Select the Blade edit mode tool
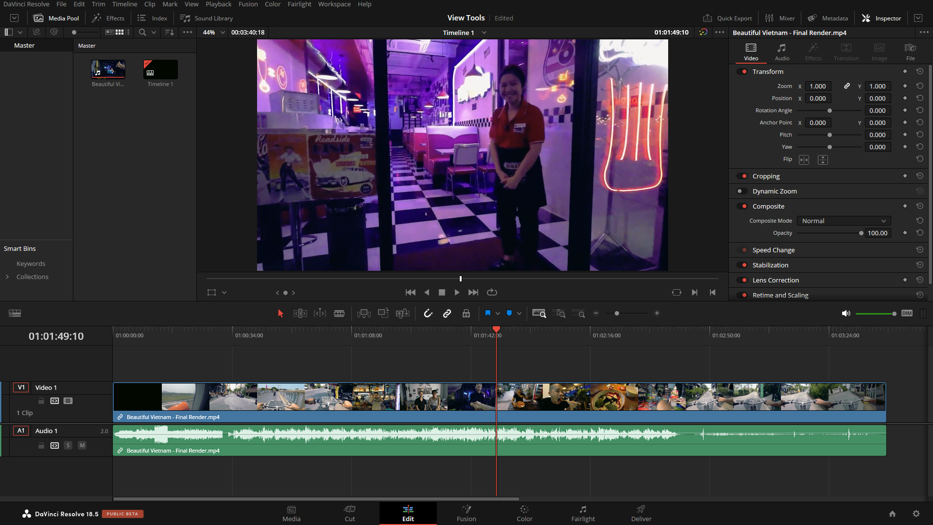 click(x=339, y=314)
